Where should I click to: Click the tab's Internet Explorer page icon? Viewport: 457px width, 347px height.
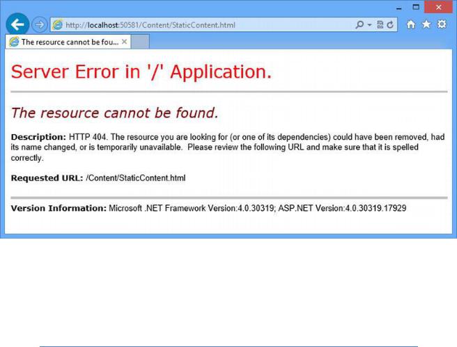pyautogui.click(x=14, y=42)
